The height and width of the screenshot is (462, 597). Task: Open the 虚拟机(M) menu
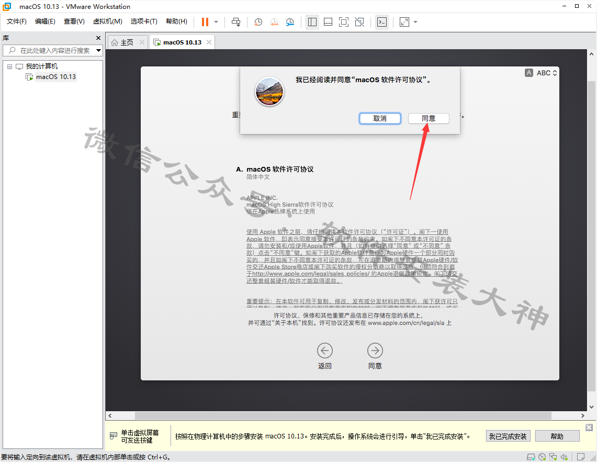107,21
